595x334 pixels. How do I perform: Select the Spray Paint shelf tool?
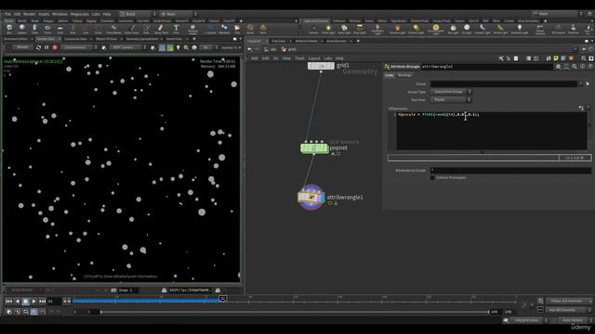161,29
